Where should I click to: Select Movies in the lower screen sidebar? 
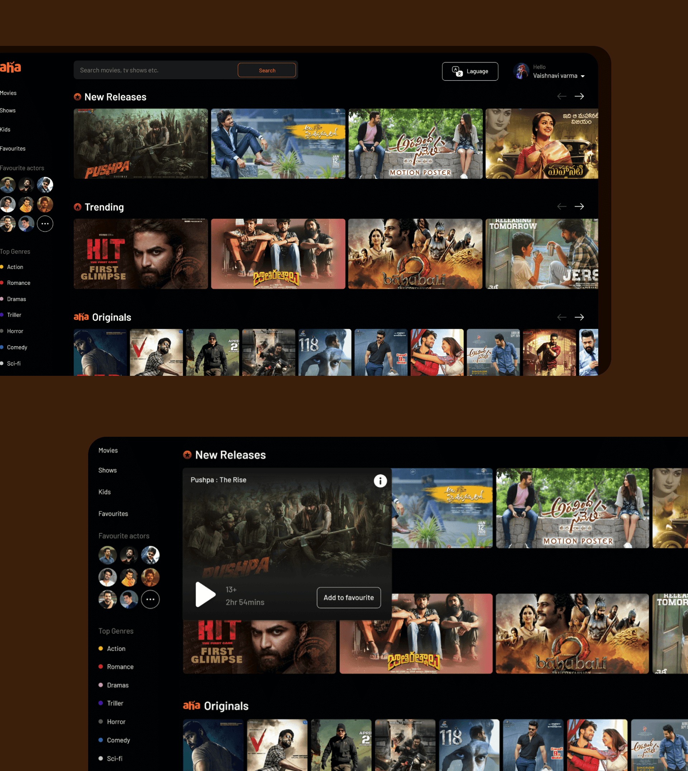(x=108, y=450)
